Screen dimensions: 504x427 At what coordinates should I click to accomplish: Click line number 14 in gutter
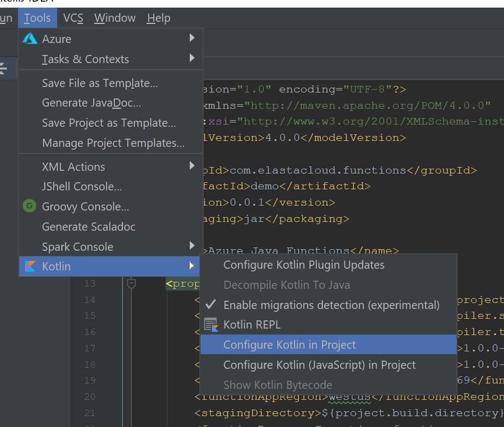90,300
